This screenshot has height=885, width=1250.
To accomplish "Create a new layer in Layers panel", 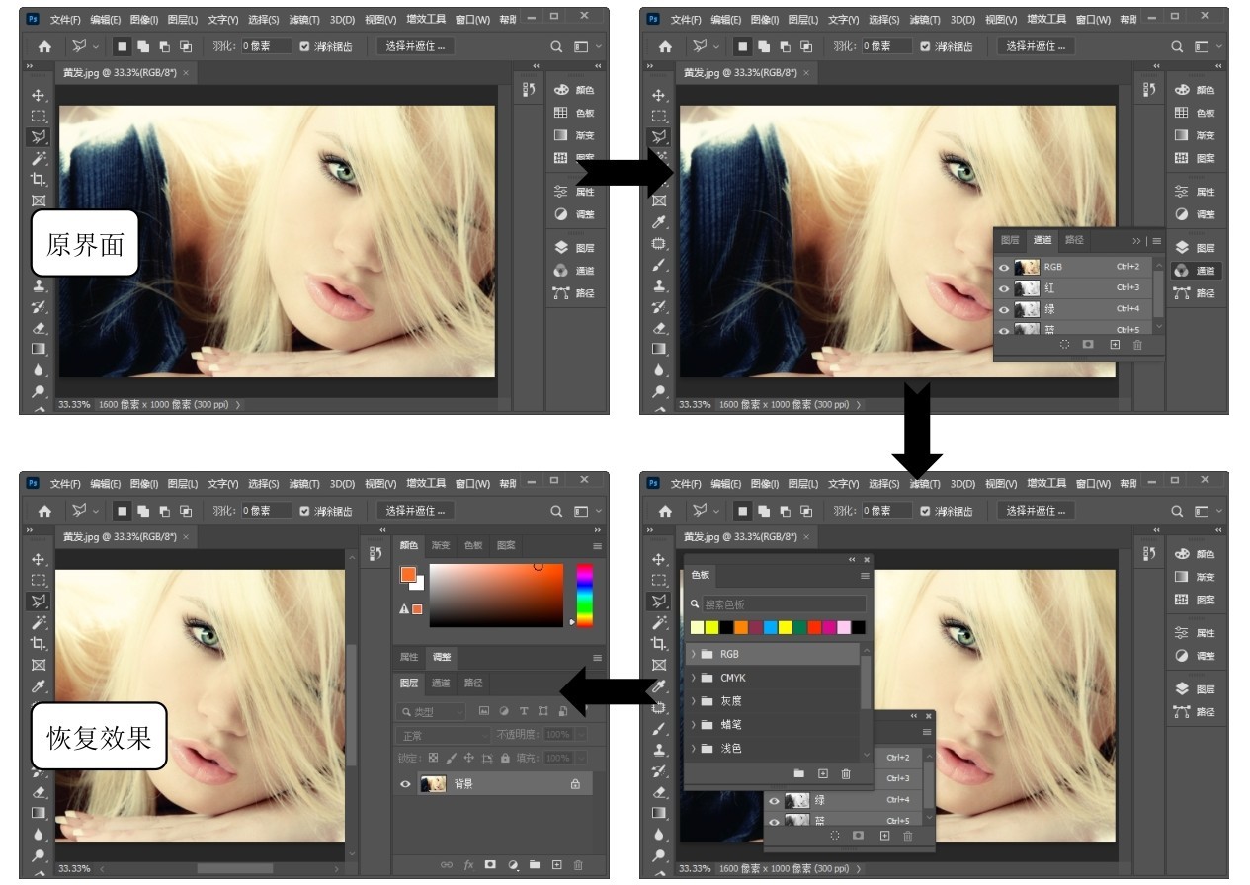I will [556, 865].
